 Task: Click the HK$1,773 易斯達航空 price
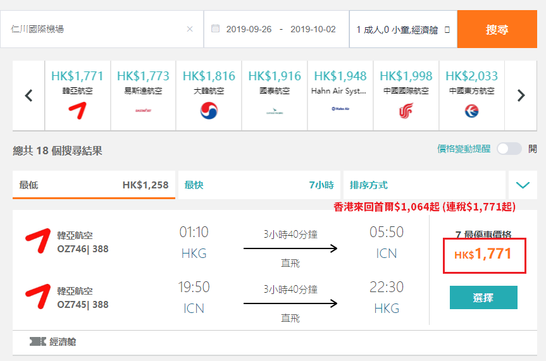[143, 76]
